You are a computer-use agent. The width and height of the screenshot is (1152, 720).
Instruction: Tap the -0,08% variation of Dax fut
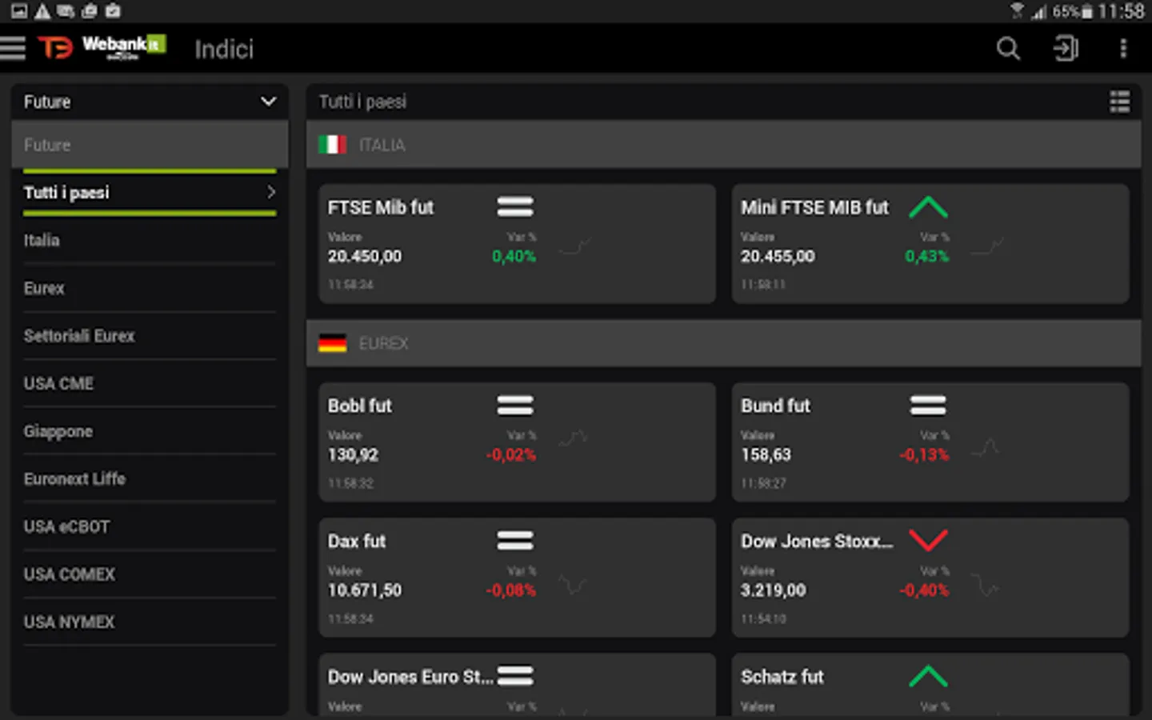[511, 590]
